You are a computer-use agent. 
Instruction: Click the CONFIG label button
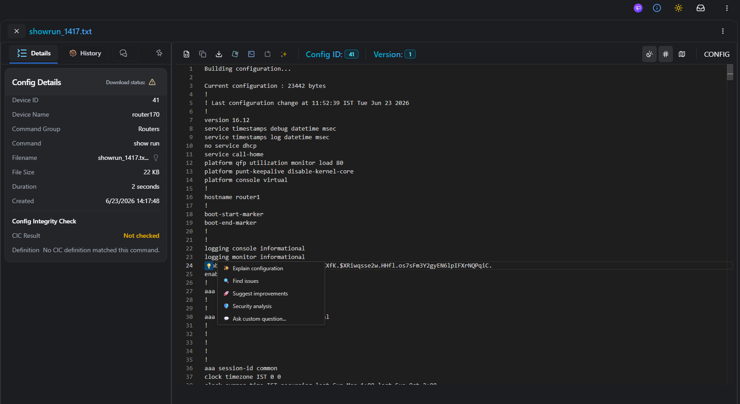pos(717,54)
